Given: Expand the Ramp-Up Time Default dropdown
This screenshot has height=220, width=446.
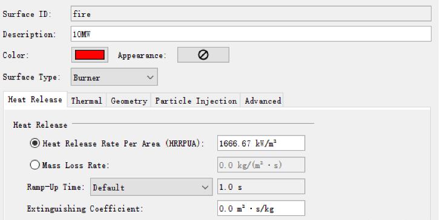Looking at the screenshot, I should [x=151, y=187].
